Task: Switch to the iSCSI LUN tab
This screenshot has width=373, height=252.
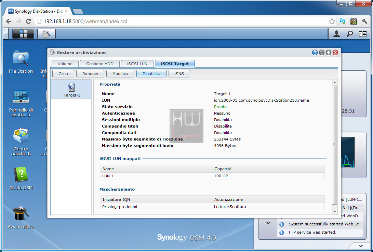Action: [x=137, y=63]
